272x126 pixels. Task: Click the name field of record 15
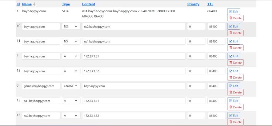[41, 71]
